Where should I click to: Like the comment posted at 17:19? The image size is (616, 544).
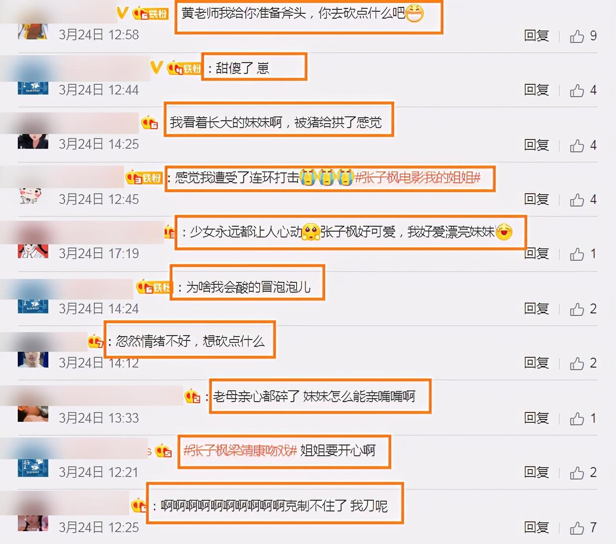click(x=577, y=254)
